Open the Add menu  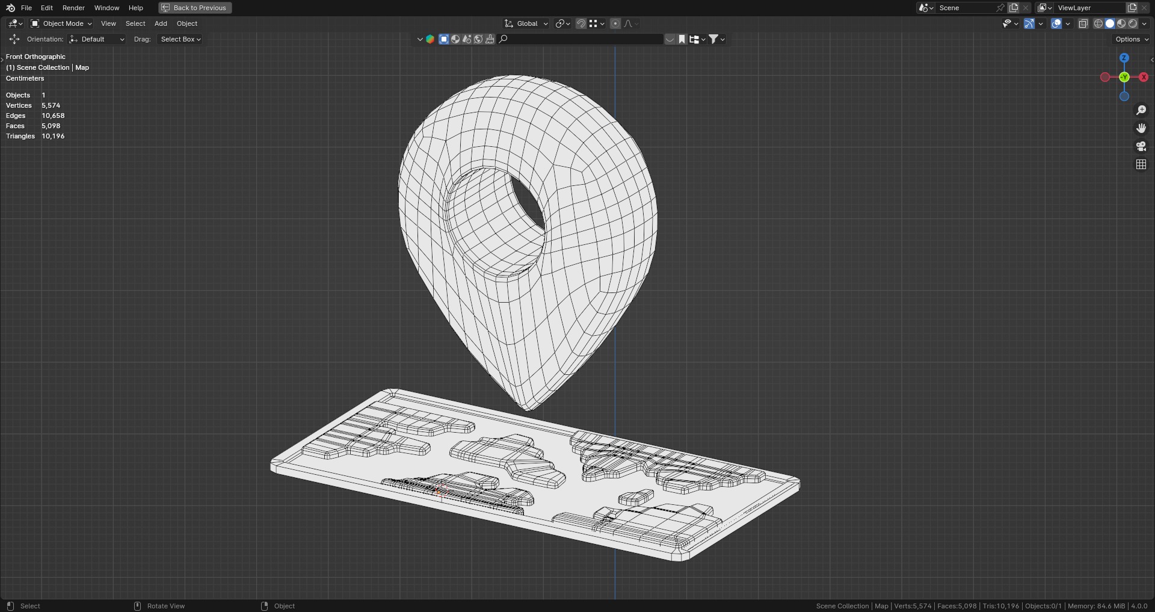pyautogui.click(x=161, y=23)
